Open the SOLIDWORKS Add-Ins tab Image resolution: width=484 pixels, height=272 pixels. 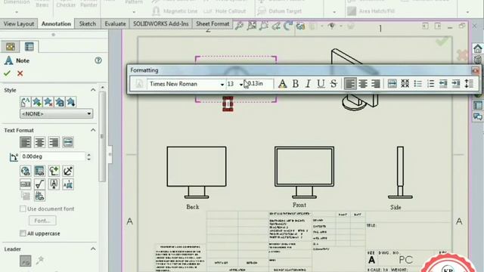coord(161,23)
